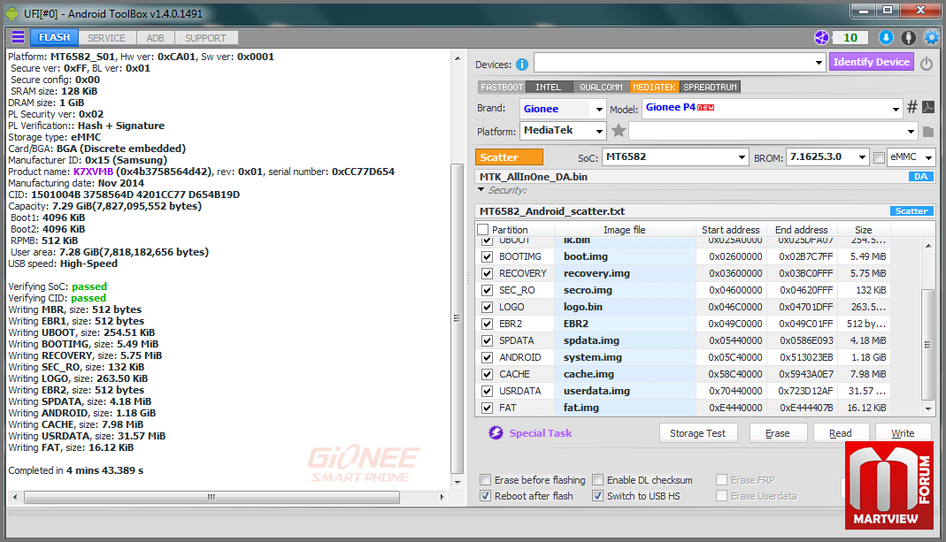Click the blue download arrow icon
The image size is (946, 542).
[886, 37]
